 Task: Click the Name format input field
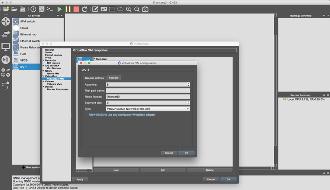coord(148,96)
